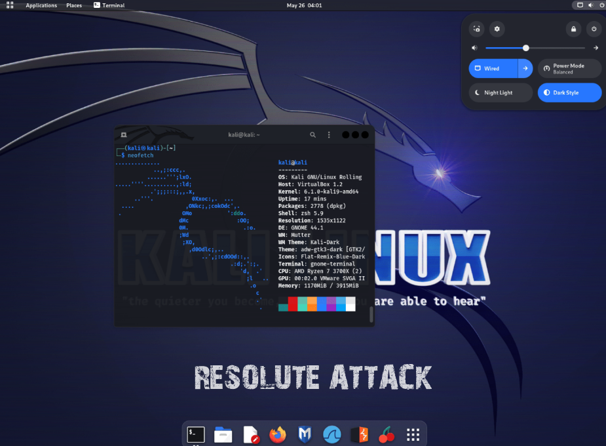Click the WM Theme: Kali-Dark line
Viewport: 606px width, 446px height.
[x=309, y=242]
